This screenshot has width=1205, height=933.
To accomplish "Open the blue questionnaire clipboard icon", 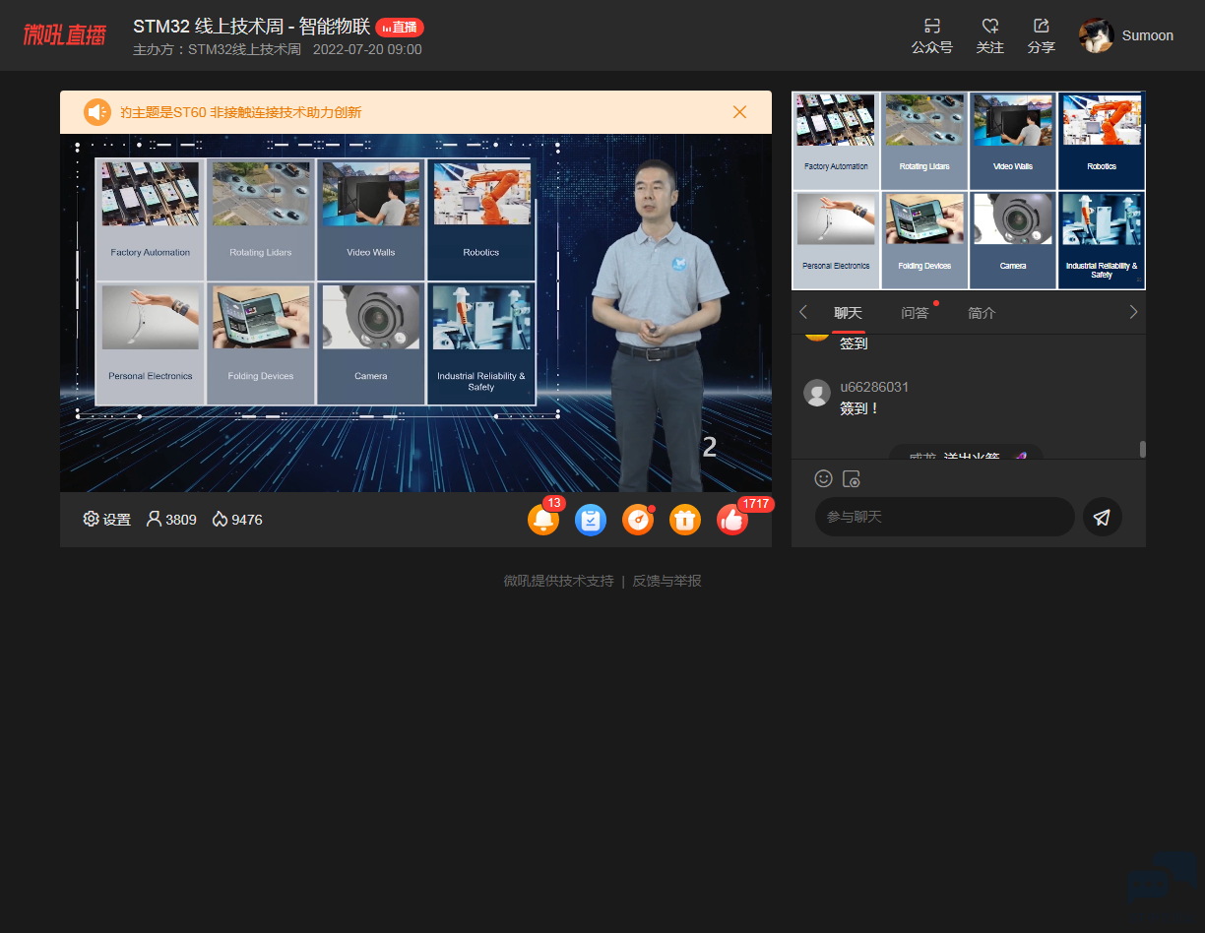I will click(591, 520).
